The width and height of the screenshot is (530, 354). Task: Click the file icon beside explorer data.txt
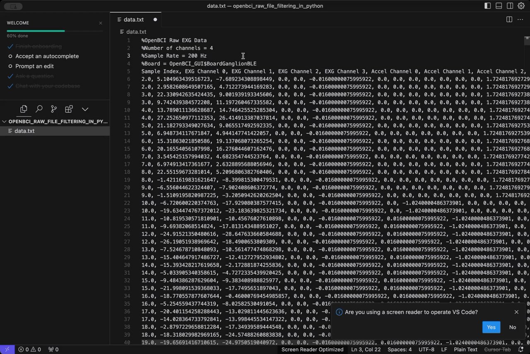[x=11, y=131]
